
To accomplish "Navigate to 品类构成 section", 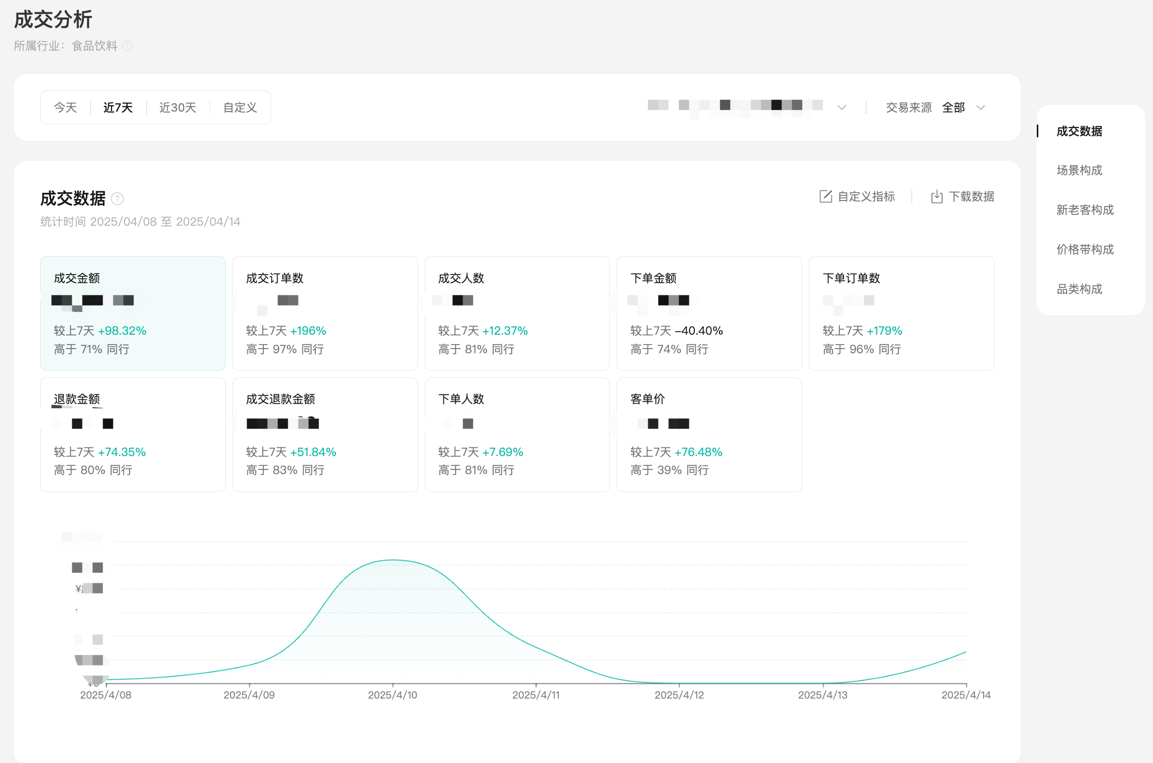I will [1079, 289].
